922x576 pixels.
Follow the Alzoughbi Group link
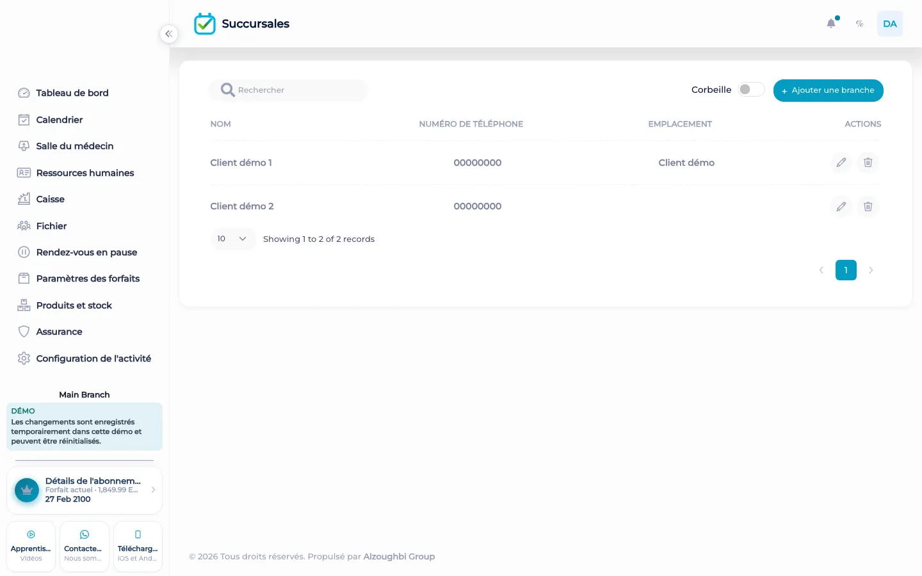coord(399,556)
